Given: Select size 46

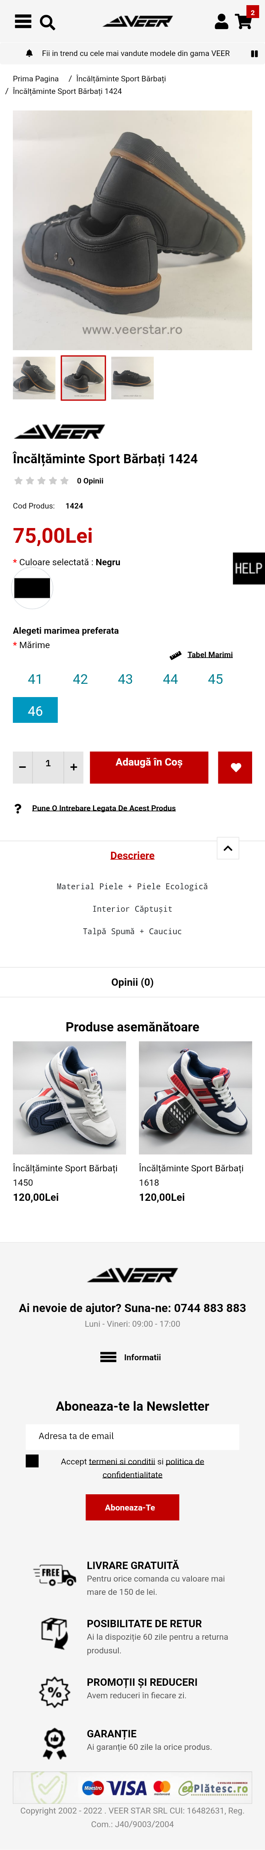Looking at the screenshot, I should pyautogui.click(x=35, y=710).
